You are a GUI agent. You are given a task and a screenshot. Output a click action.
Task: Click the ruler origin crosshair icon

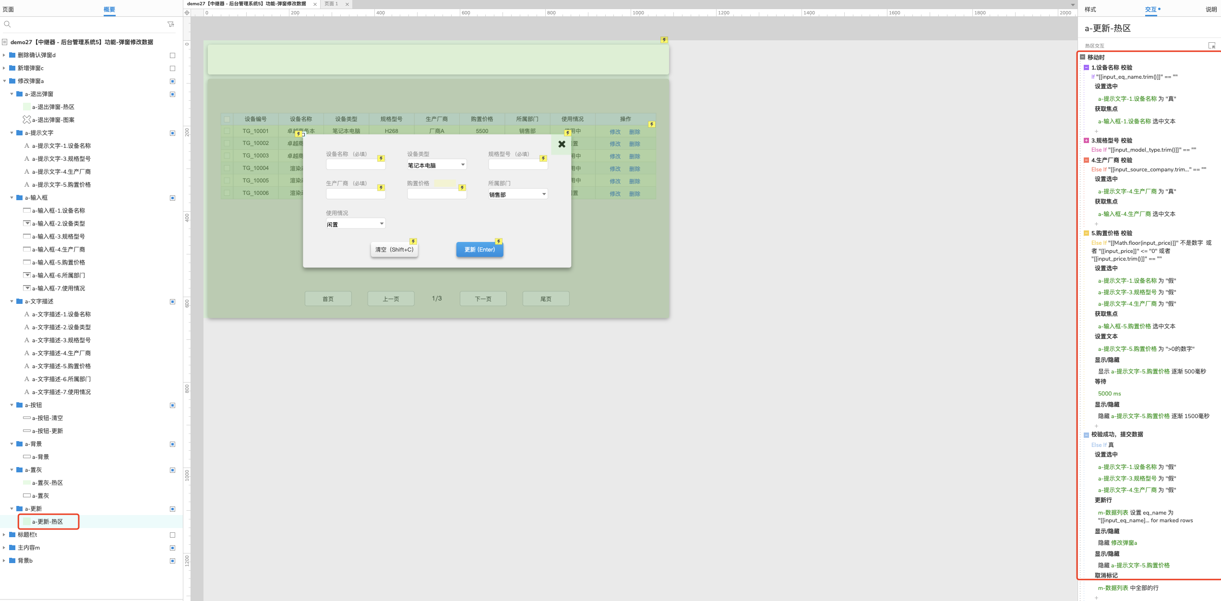click(187, 12)
